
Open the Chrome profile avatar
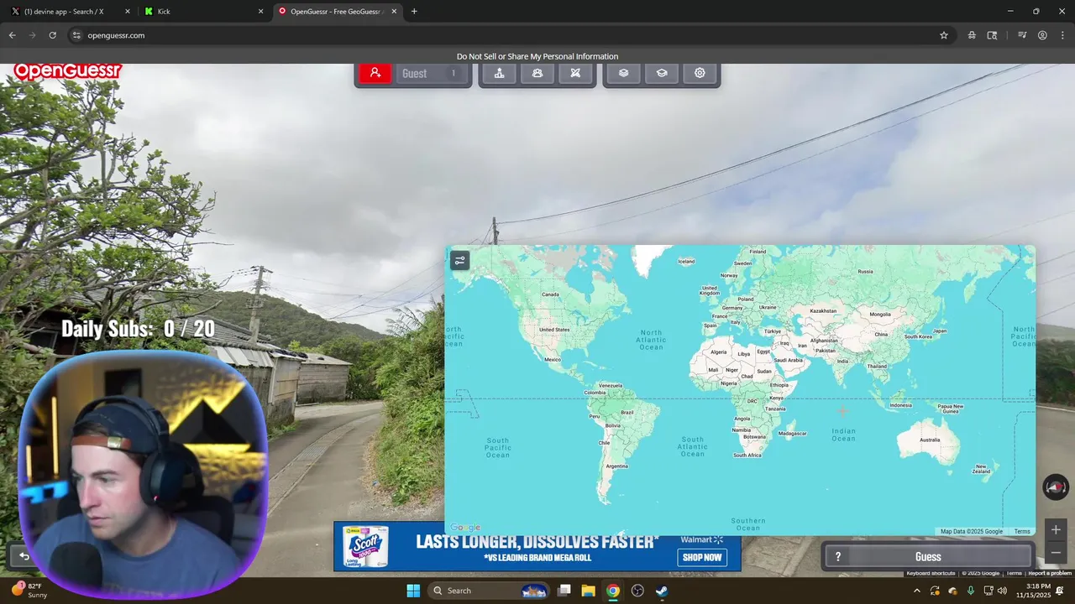[x=1042, y=35]
